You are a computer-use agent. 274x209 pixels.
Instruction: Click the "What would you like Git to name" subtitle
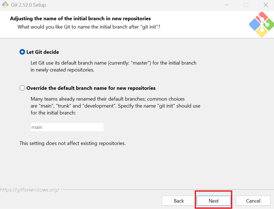[89, 27]
